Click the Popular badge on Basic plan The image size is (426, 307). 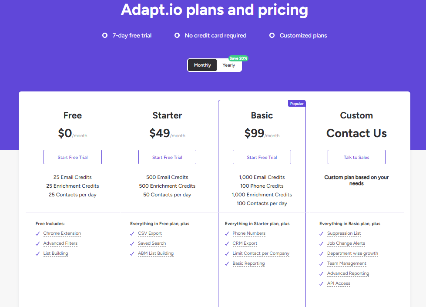point(297,103)
